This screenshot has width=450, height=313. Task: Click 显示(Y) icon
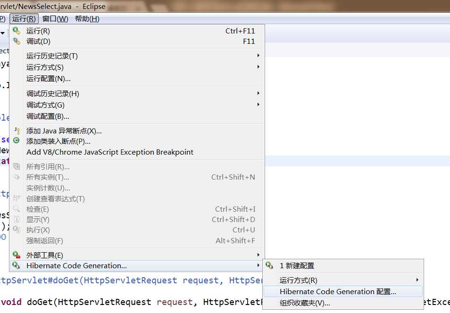[17, 219]
